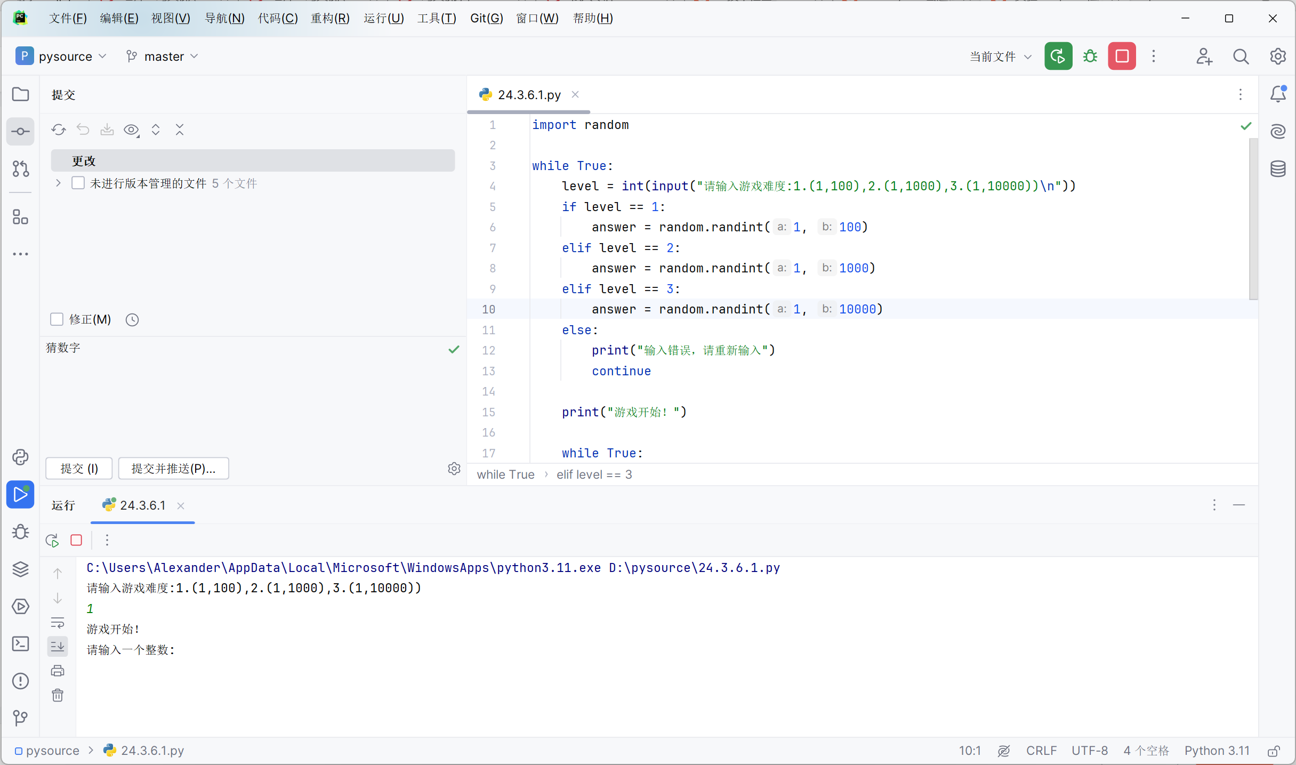Screen dimensions: 1296x765
Task: Open the Terminal tool window
Action: [20, 643]
